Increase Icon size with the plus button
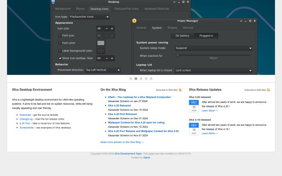The height and width of the screenshot is (176, 282). (112, 29)
